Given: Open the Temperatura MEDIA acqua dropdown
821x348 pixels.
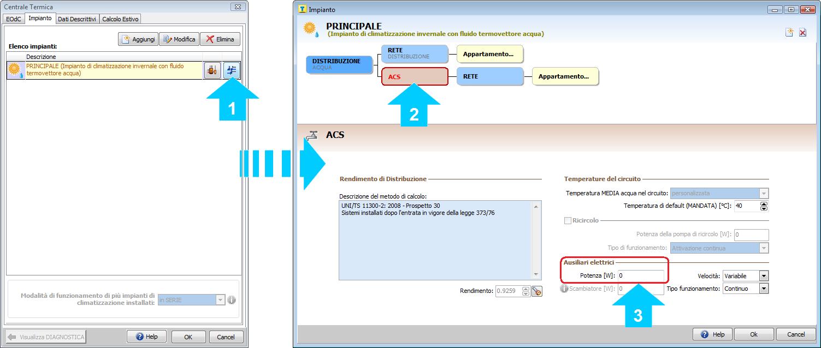Looking at the screenshot, I should (x=763, y=193).
